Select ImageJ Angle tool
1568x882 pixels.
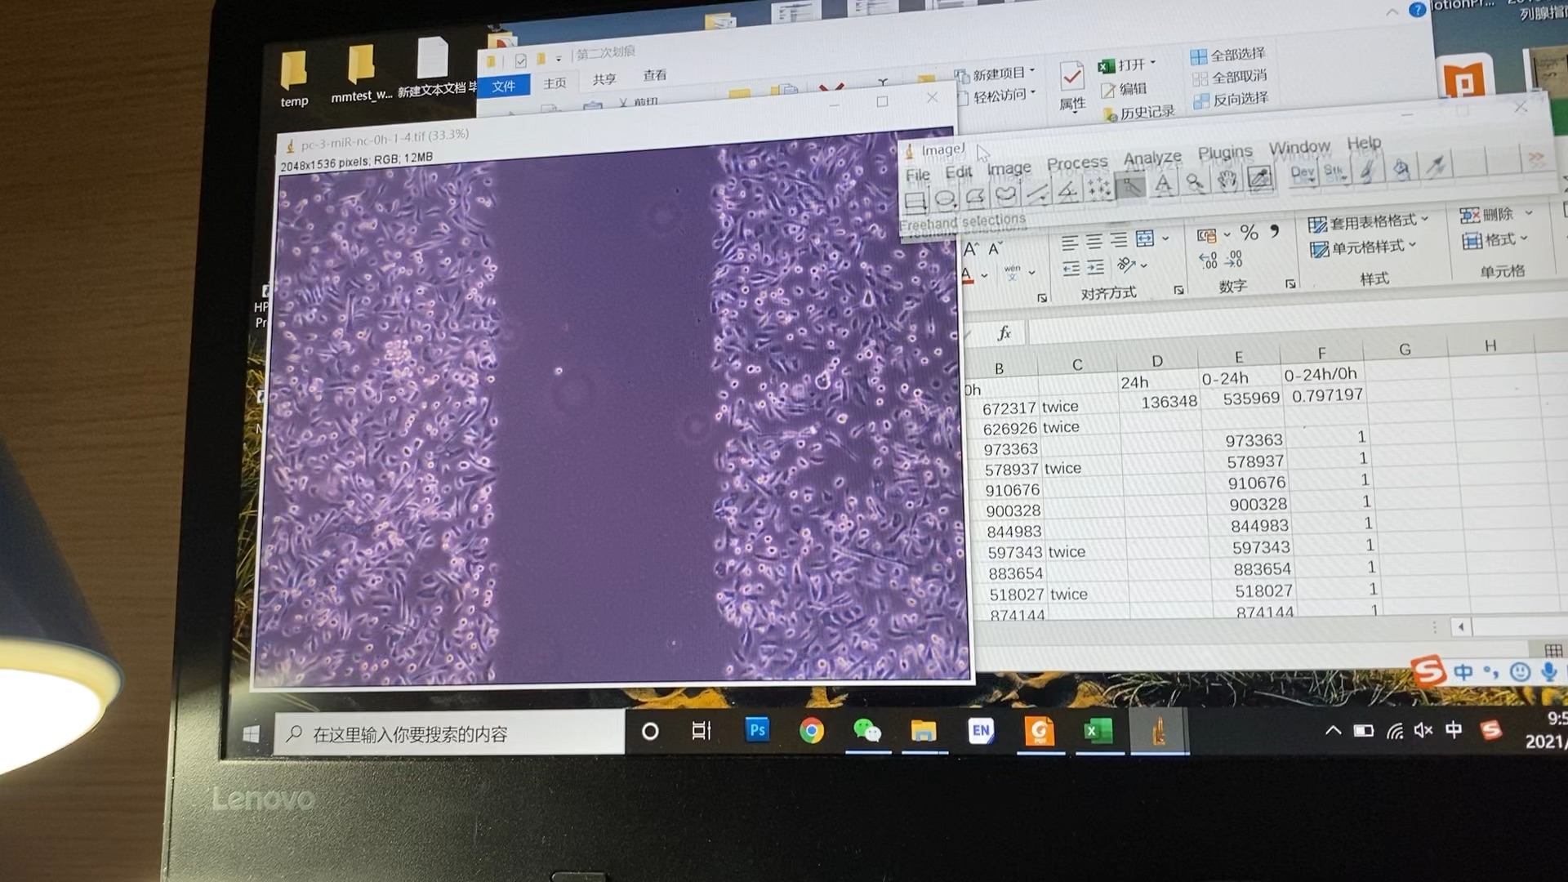(1067, 191)
